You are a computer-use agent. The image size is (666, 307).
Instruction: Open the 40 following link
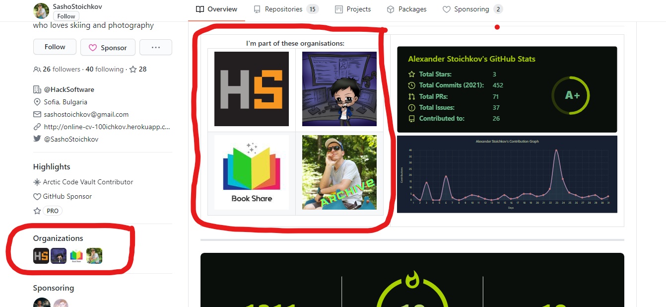[x=104, y=70]
